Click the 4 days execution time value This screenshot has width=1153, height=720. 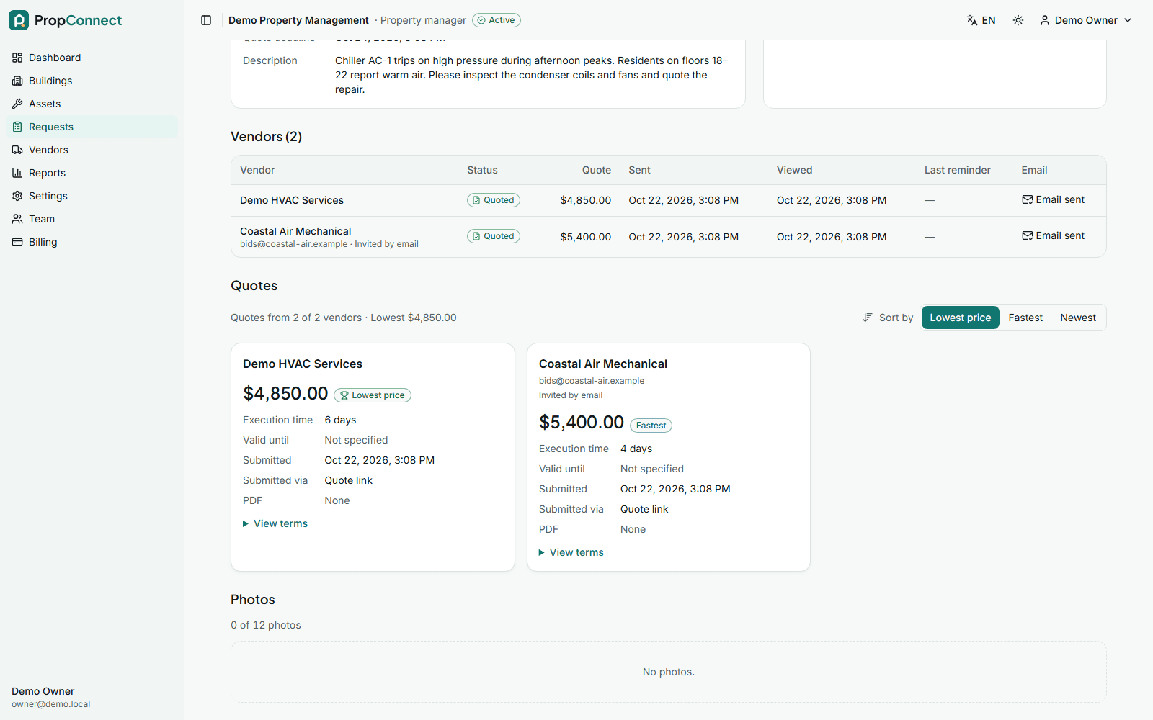click(636, 449)
